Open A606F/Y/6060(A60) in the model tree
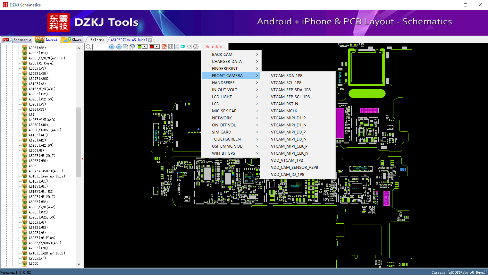The image size is (488, 275). pyautogui.click(x=45, y=243)
